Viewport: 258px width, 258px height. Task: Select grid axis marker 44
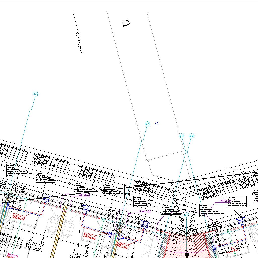click(x=191, y=136)
